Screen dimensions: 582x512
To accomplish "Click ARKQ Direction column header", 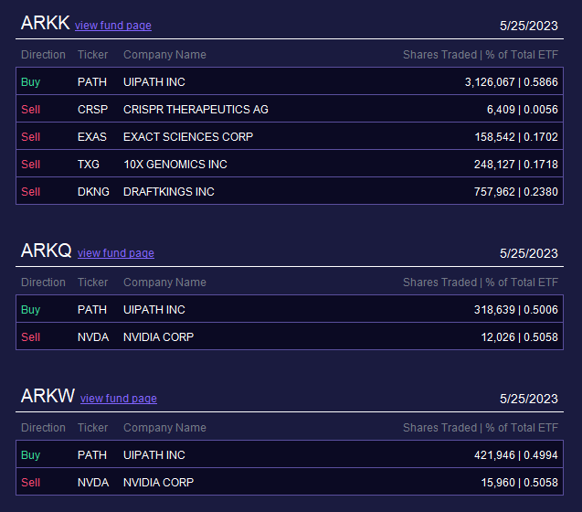I will 43,283.
